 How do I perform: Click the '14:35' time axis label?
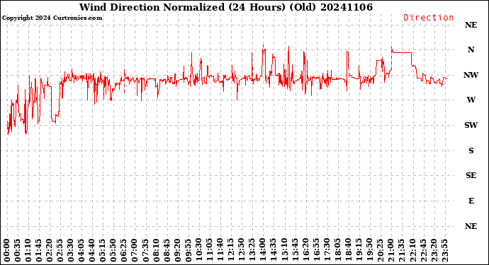click(x=274, y=250)
